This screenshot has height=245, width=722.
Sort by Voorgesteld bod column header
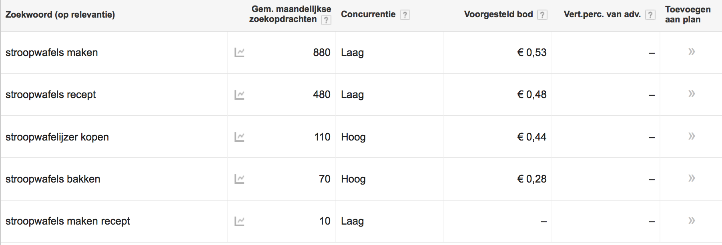(x=498, y=14)
